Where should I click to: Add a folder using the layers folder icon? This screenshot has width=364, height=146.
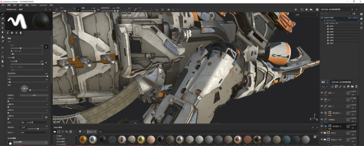(352, 86)
